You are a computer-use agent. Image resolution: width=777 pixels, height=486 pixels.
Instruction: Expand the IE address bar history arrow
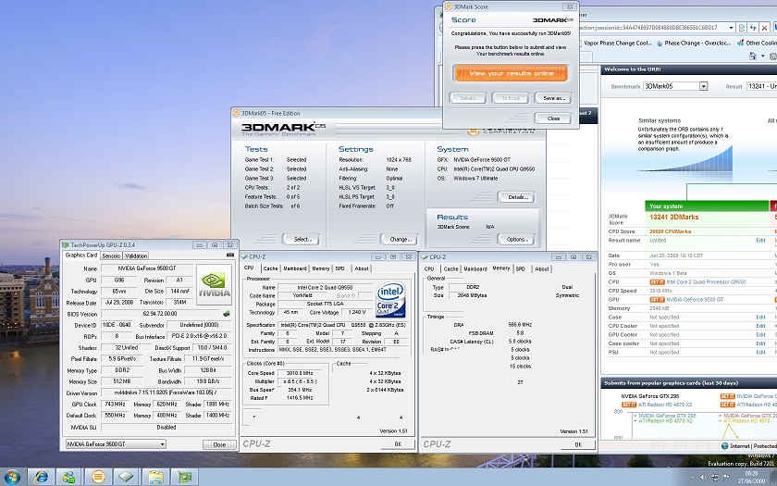click(731, 28)
